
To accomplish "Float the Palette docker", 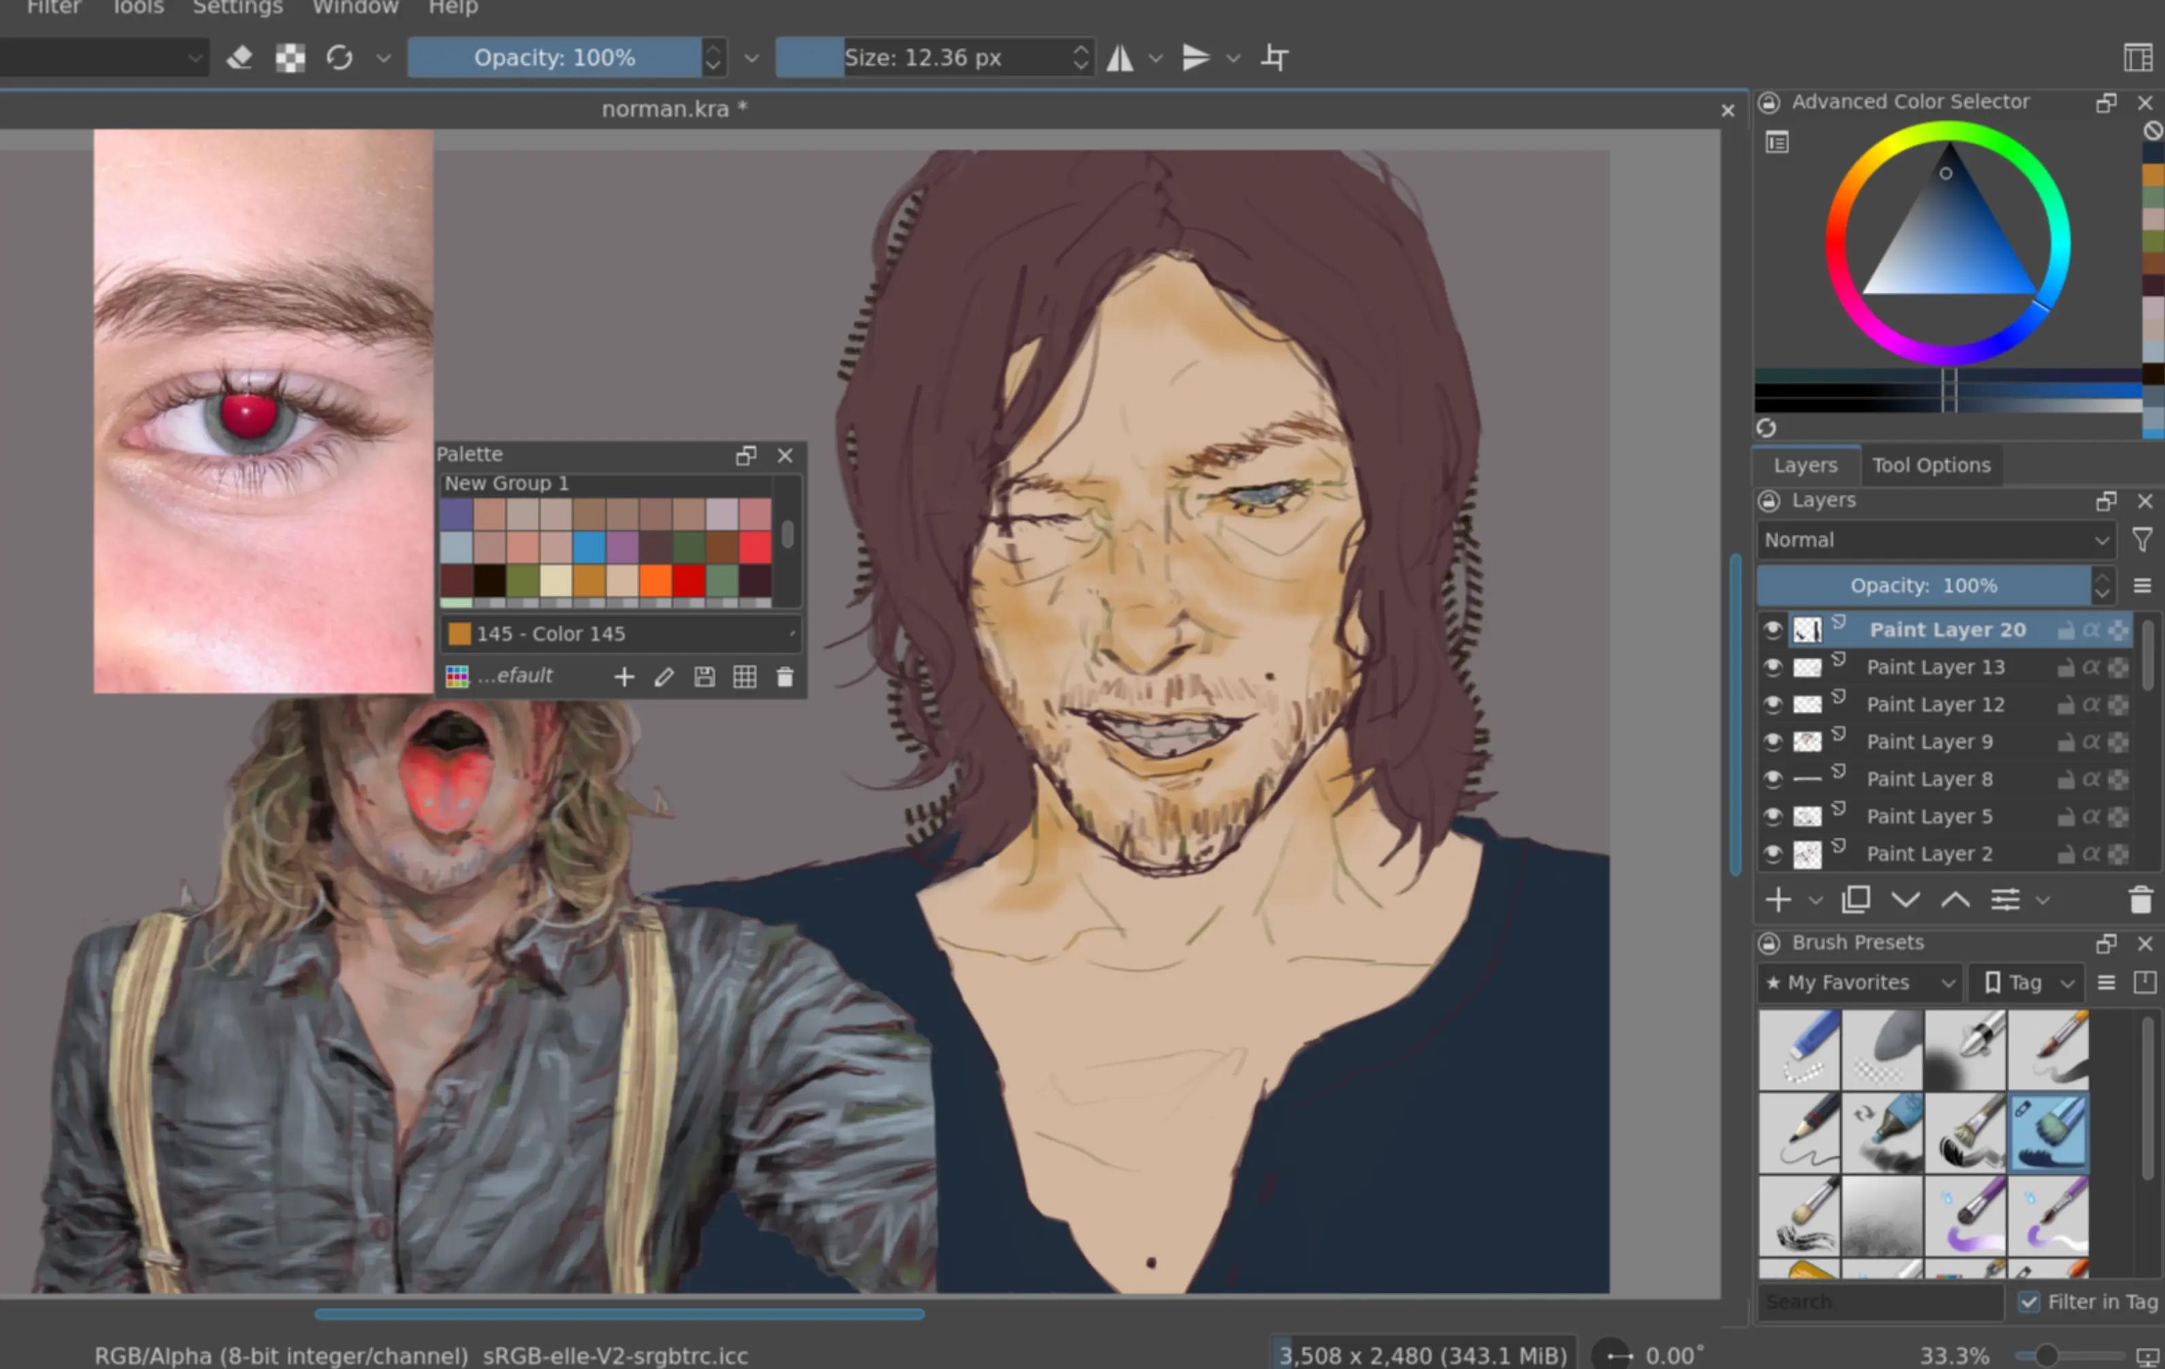I will 745,455.
